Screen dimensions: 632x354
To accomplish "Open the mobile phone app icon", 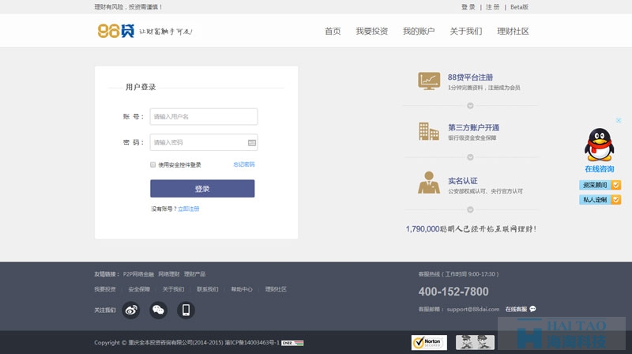I will tap(186, 310).
